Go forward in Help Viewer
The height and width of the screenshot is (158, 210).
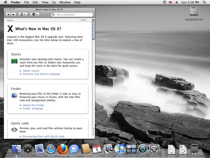pos(14,14)
